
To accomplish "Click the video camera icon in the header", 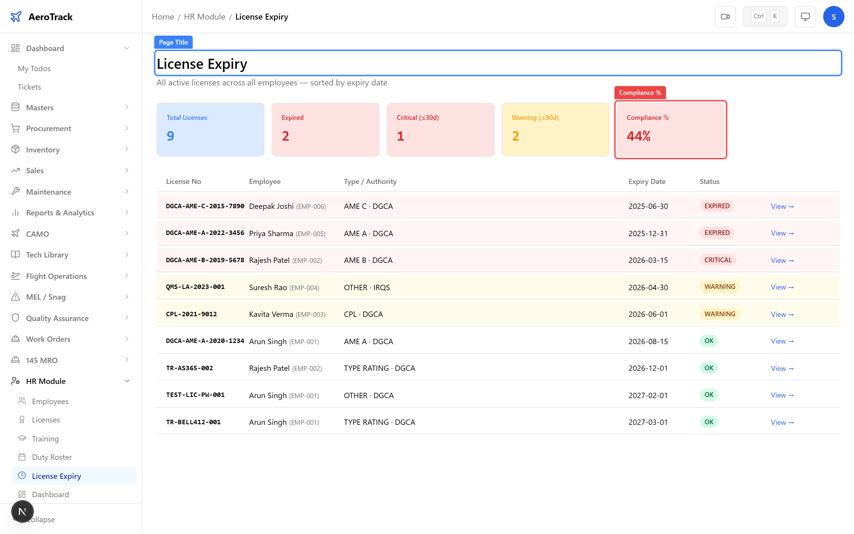I will (x=725, y=16).
